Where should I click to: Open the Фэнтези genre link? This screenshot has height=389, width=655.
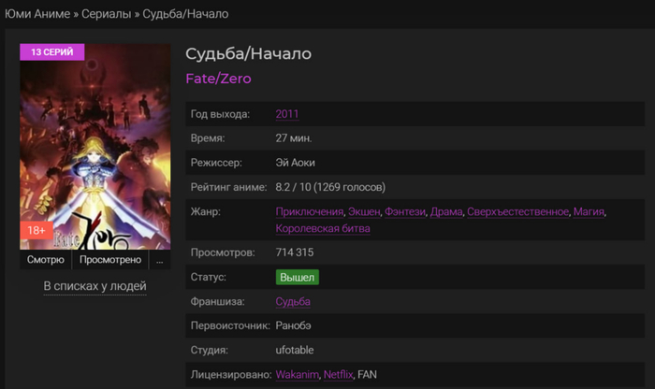tap(405, 211)
